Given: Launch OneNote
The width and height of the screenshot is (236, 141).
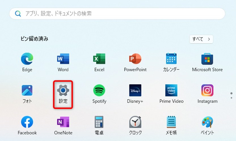Looking at the screenshot, I should pos(63,125).
